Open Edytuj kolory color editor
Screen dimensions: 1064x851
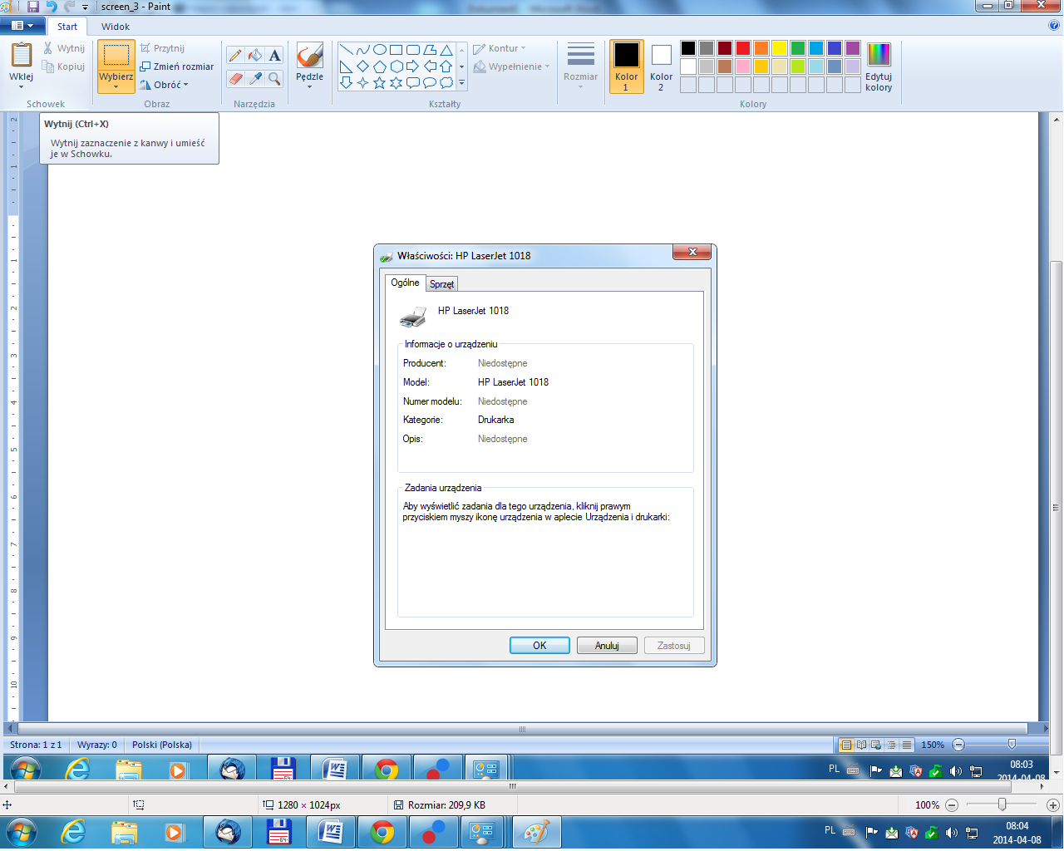click(879, 66)
